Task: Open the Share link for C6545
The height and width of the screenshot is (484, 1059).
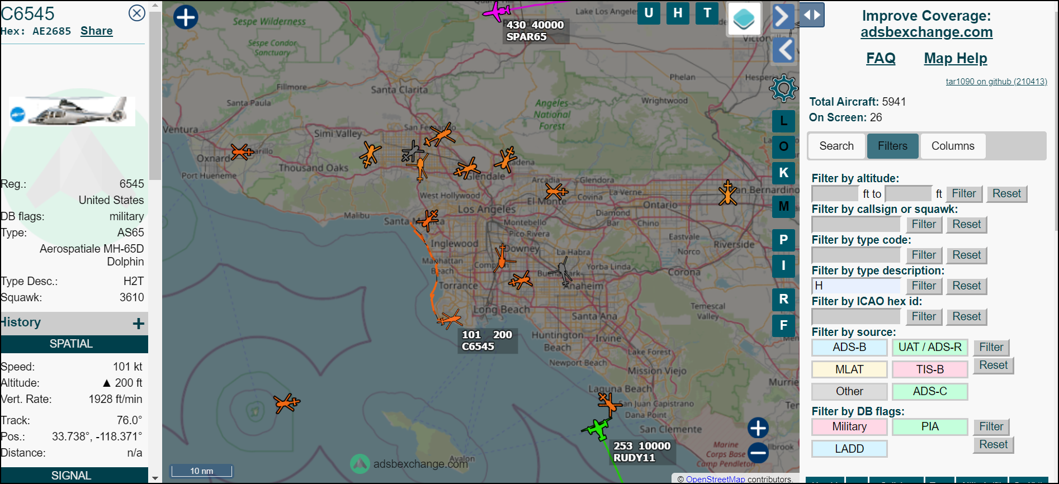Action: click(97, 31)
